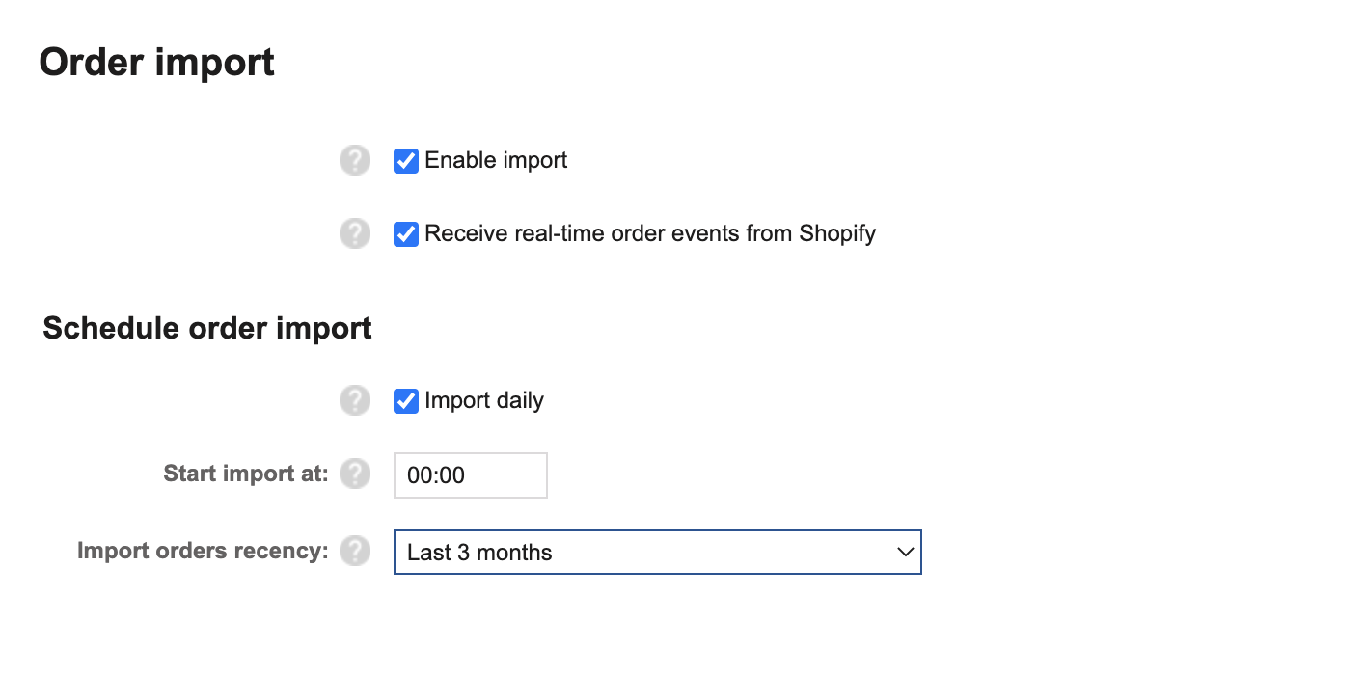1366x677 pixels.
Task: Uncheck the Enable import checkbox
Action: coord(406,160)
